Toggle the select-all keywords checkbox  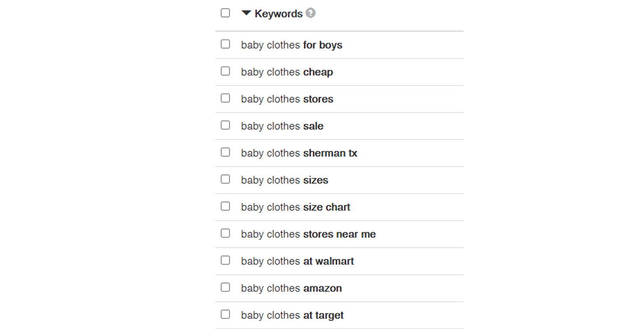[x=225, y=13]
